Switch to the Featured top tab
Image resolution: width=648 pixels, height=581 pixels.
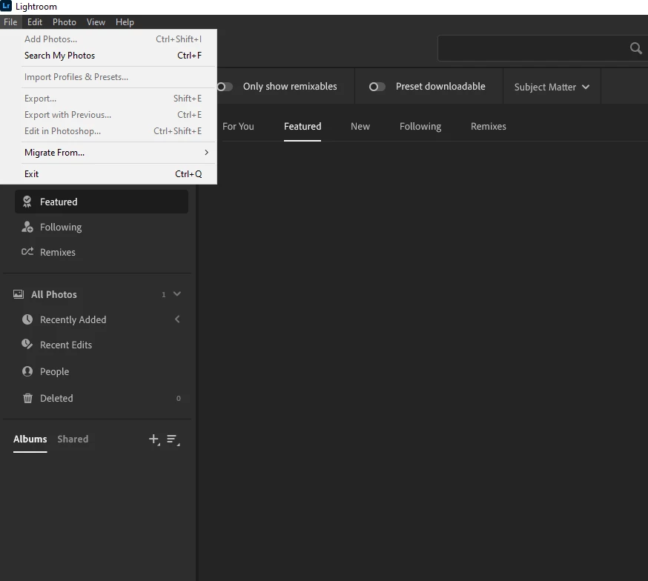pos(302,127)
